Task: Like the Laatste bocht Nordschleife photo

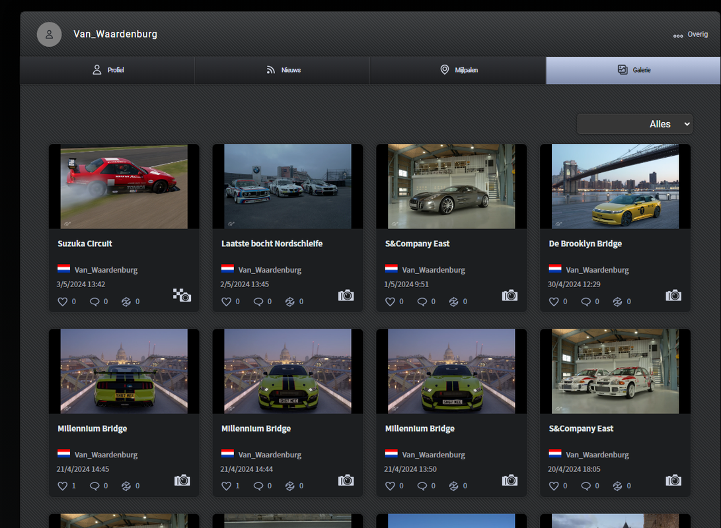Action: tap(226, 302)
